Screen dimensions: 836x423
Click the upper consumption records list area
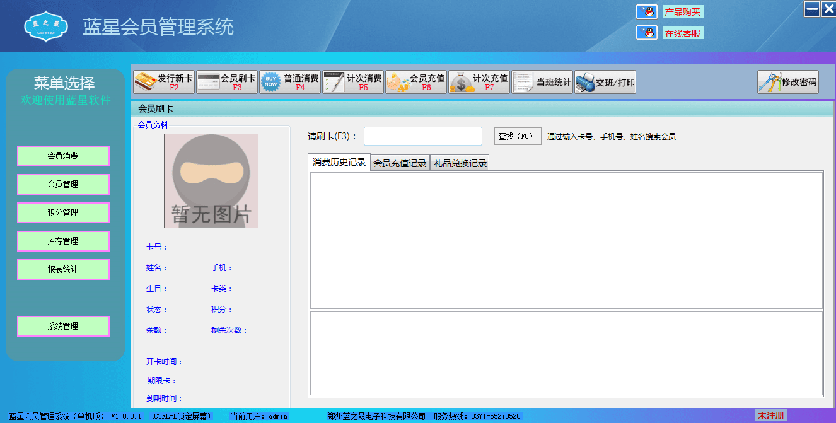566,240
